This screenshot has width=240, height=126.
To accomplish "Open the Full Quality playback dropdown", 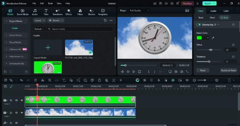I will (139, 10).
